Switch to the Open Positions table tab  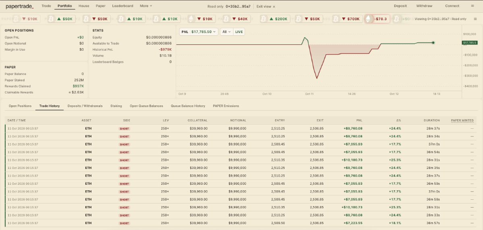[x=20, y=106]
